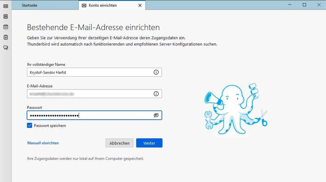
Task: Open the Calendar sidebar icon
Action: 6,27
